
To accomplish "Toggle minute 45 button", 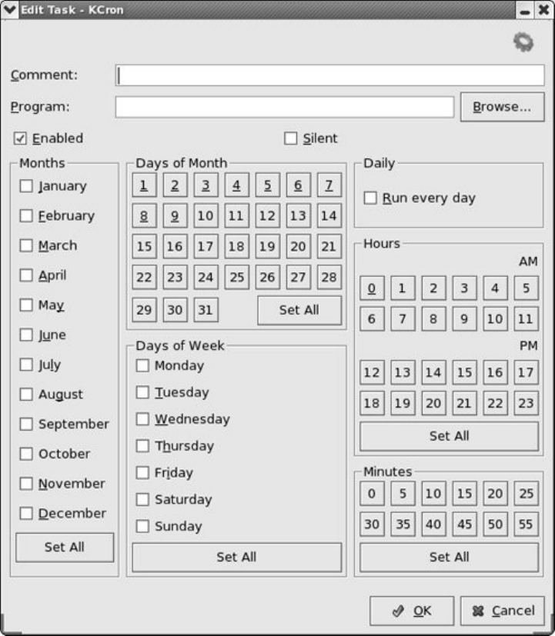I will click(x=464, y=524).
